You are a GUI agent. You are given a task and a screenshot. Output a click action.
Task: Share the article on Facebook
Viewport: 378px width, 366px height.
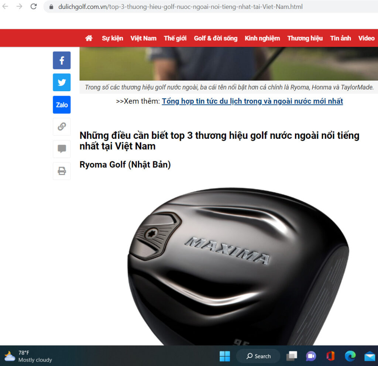pyautogui.click(x=62, y=60)
